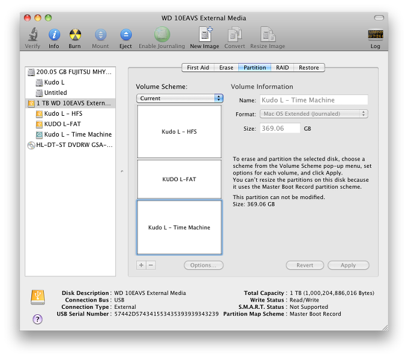Image resolution: width=408 pixels, height=358 pixels.
Task: Click the Burn radiation icon
Action: click(x=75, y=35)
